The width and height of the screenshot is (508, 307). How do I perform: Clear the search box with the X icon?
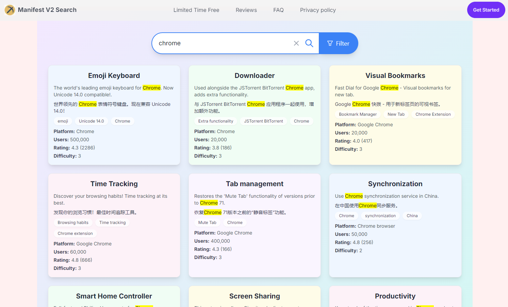(296, 43)
